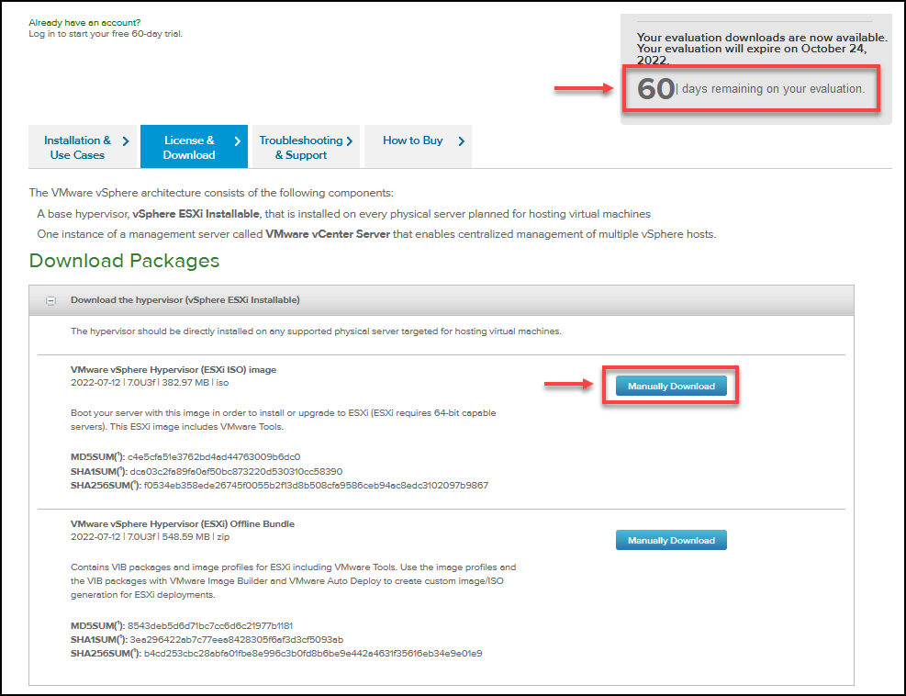Select the ESXi ISO MD5SUM value c4e5cfa51e...
This screenshot has width=906, height=696.
214,456
